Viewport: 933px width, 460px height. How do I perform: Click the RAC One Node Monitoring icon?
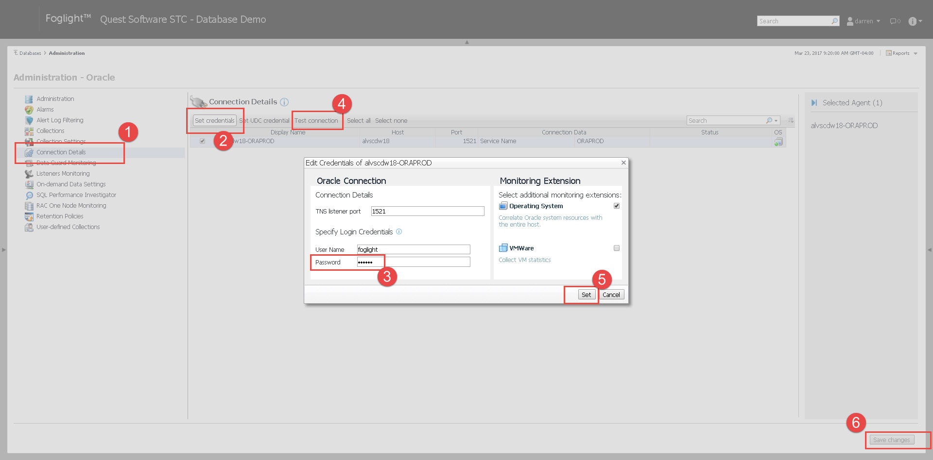(29, 206)
